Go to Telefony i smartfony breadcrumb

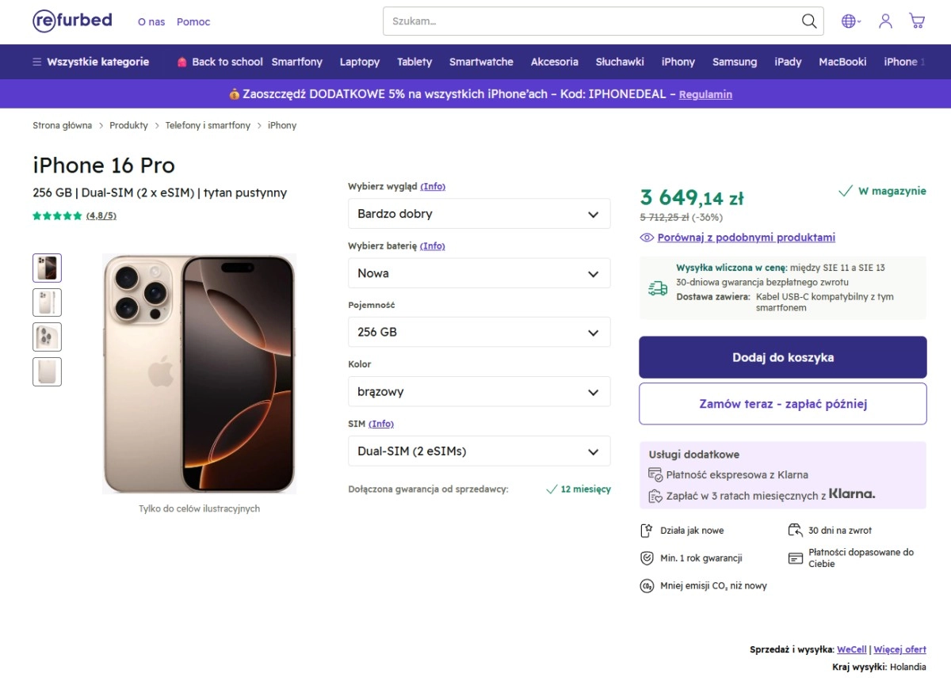click(208, 125)
